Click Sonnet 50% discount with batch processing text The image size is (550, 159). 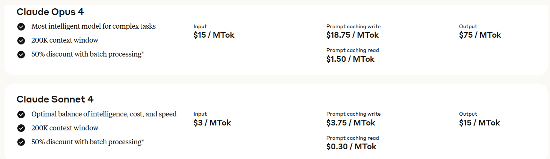pyautogui.click(x=88, y=142)
